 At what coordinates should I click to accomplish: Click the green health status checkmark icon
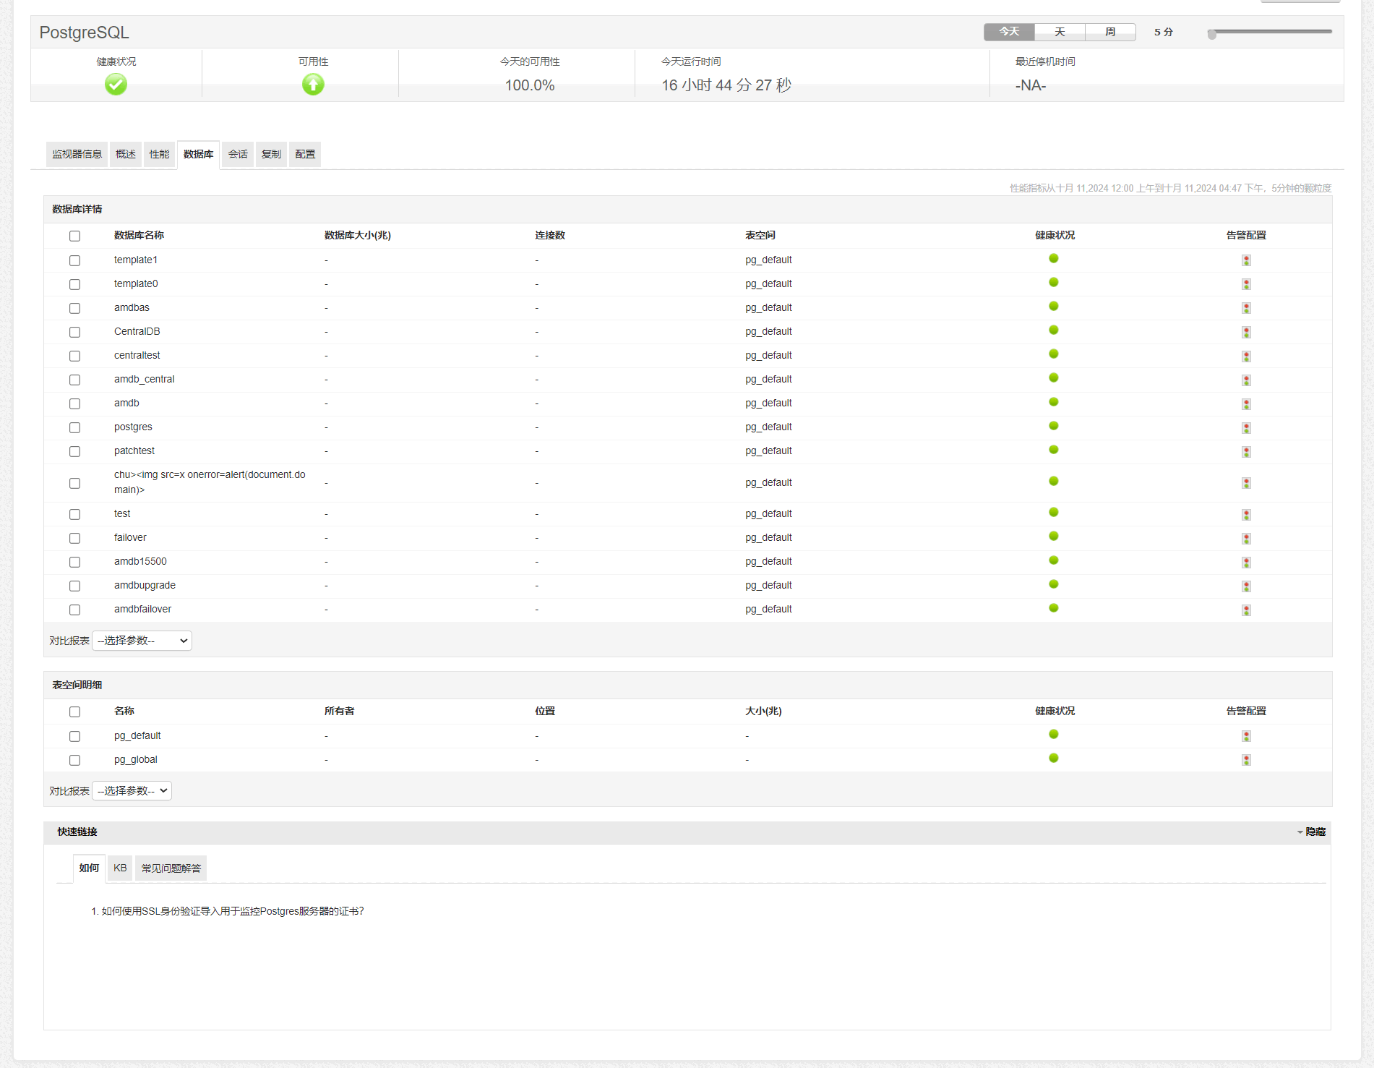116,85
